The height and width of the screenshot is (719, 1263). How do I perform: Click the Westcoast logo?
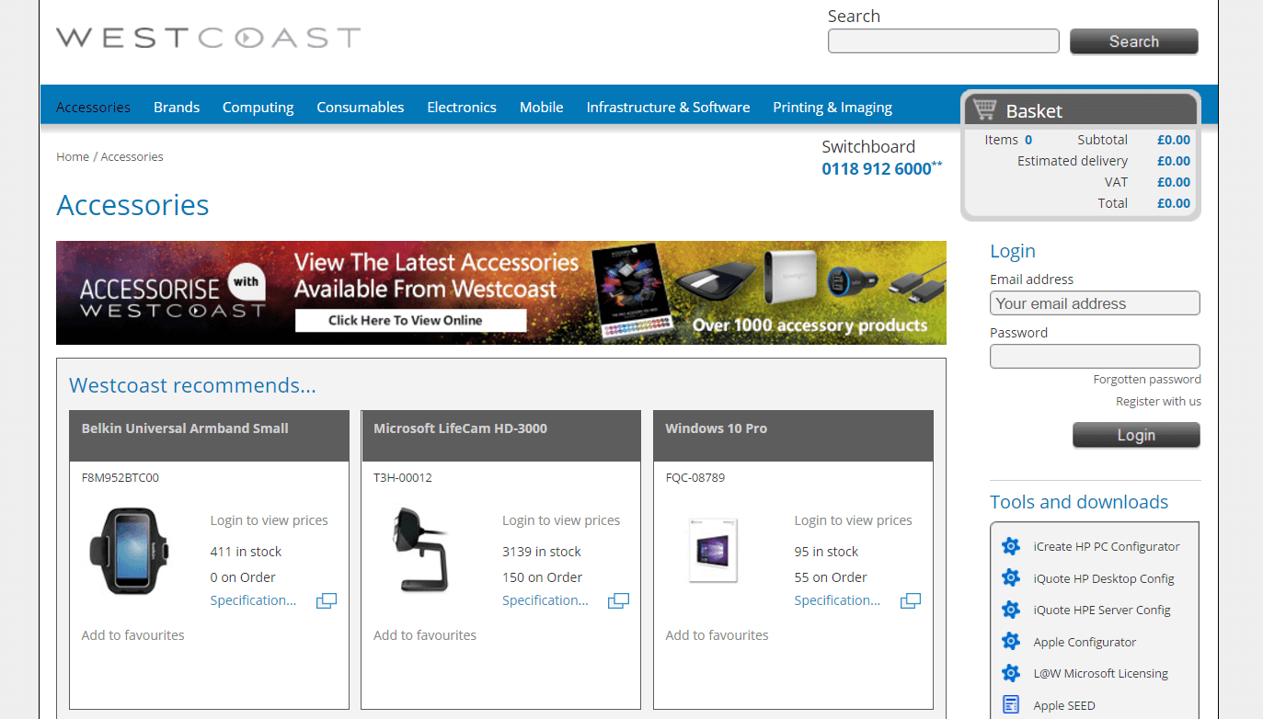[208, 38]
